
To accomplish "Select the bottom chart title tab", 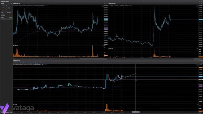I will point(17,60).
